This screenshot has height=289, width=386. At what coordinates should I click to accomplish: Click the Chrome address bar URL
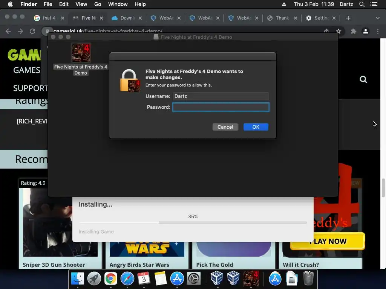[x=108, y=31]
